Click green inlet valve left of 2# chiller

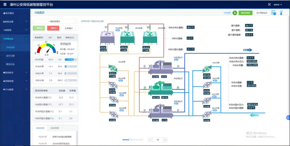point(145,88)
